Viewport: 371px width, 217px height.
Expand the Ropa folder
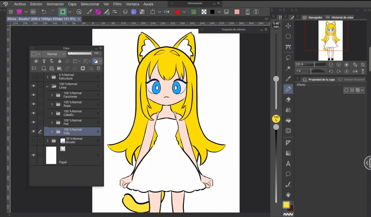52,104
